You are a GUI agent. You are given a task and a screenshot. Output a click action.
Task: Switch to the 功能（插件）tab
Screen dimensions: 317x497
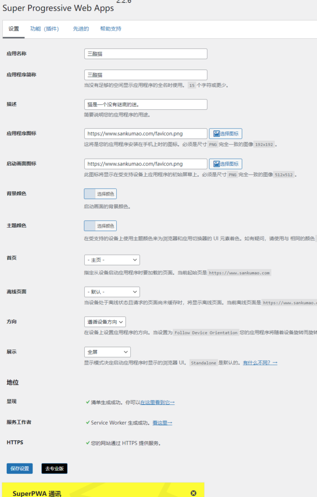(44, 29)
